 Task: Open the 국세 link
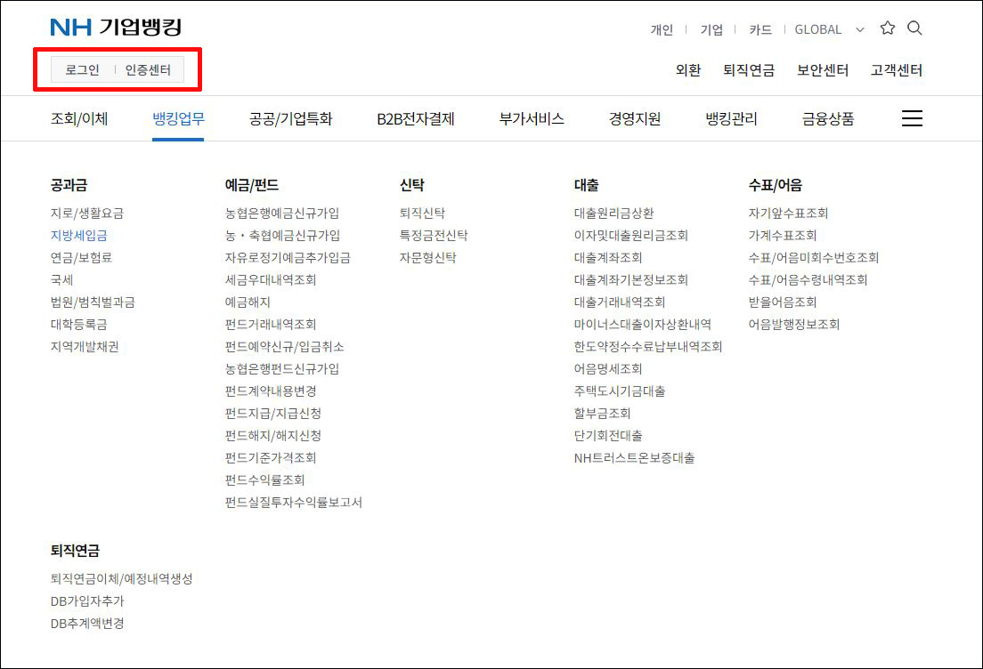point(61,280)
